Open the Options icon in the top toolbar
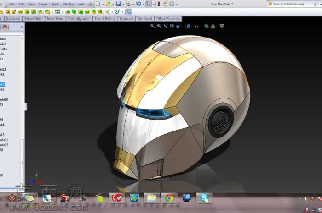 coord(172,4)
